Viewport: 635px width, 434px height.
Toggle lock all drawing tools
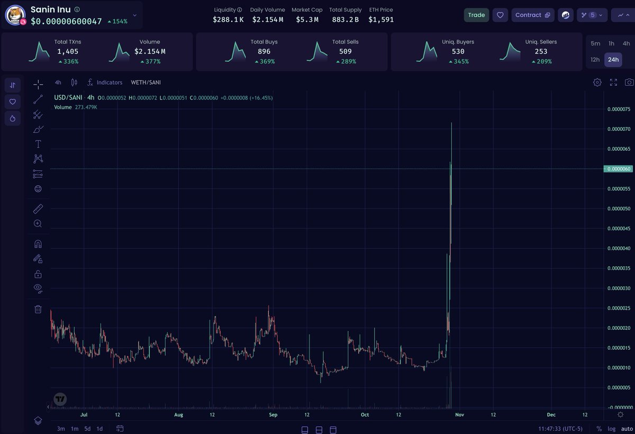[x=38, y=274]
